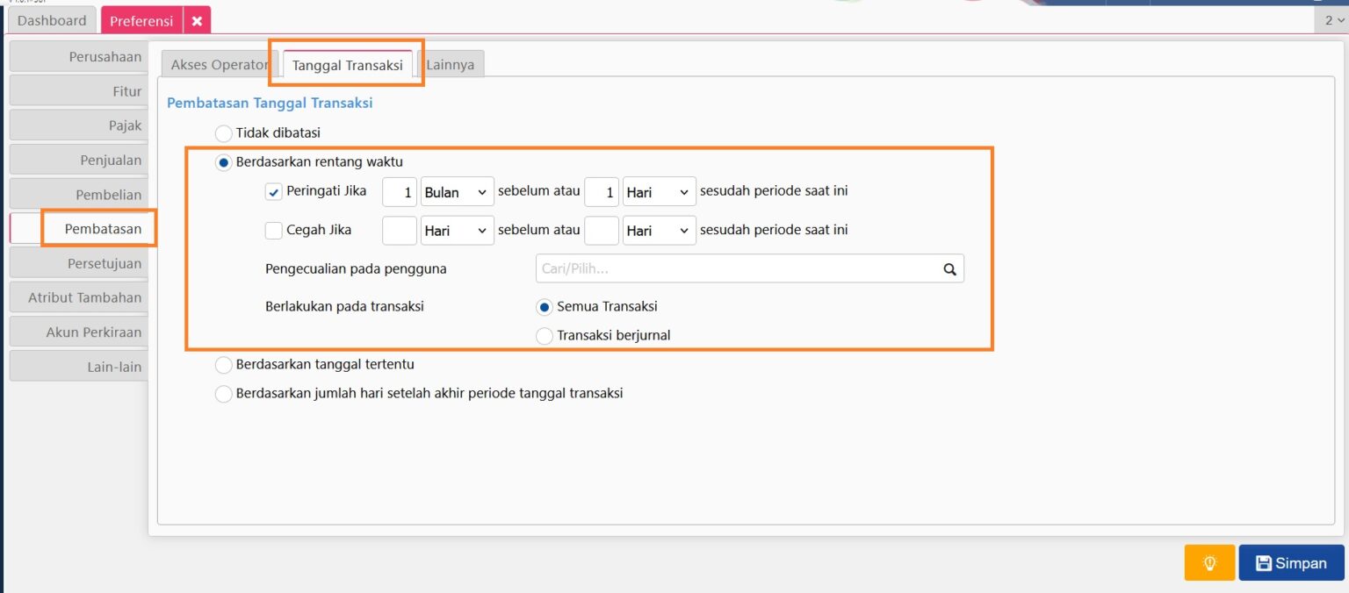Screen dimensions: 1349x593
Task: Open the dropdown showing '2' at top right
Action: tap(1331, 19)
